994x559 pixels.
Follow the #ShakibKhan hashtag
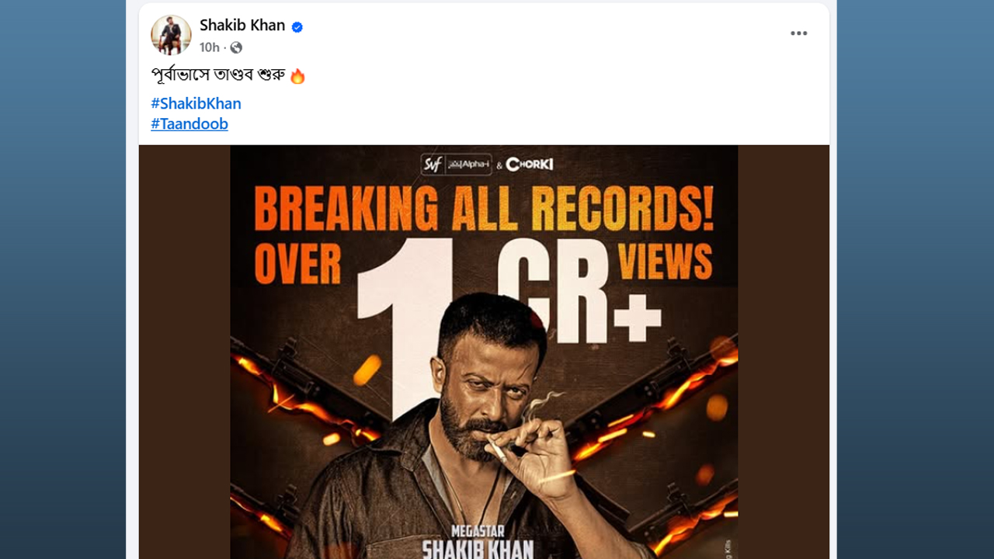pos(196,103)
